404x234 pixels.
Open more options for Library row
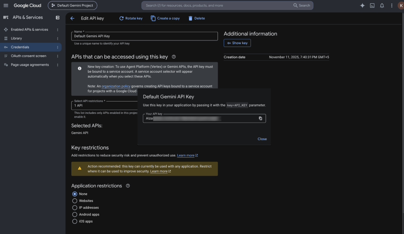[57, 38]
